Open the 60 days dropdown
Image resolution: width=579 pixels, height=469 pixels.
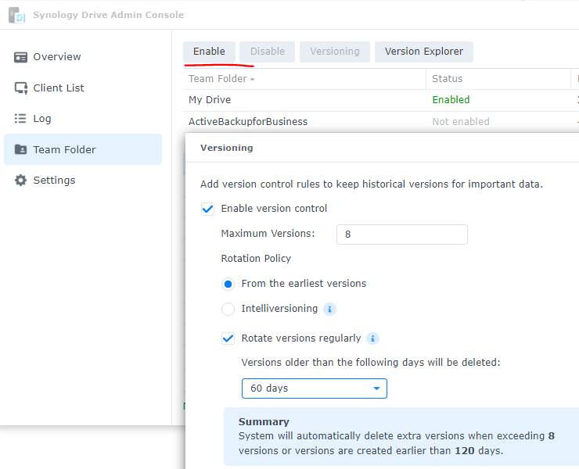[x=315, y=388]
